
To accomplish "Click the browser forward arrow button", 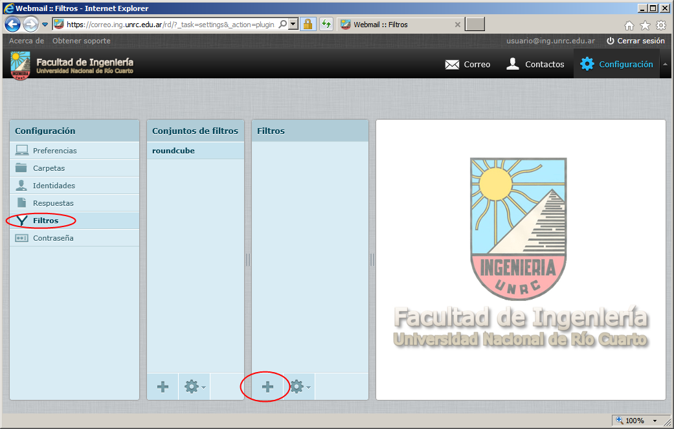I will (x=30, y=25).
